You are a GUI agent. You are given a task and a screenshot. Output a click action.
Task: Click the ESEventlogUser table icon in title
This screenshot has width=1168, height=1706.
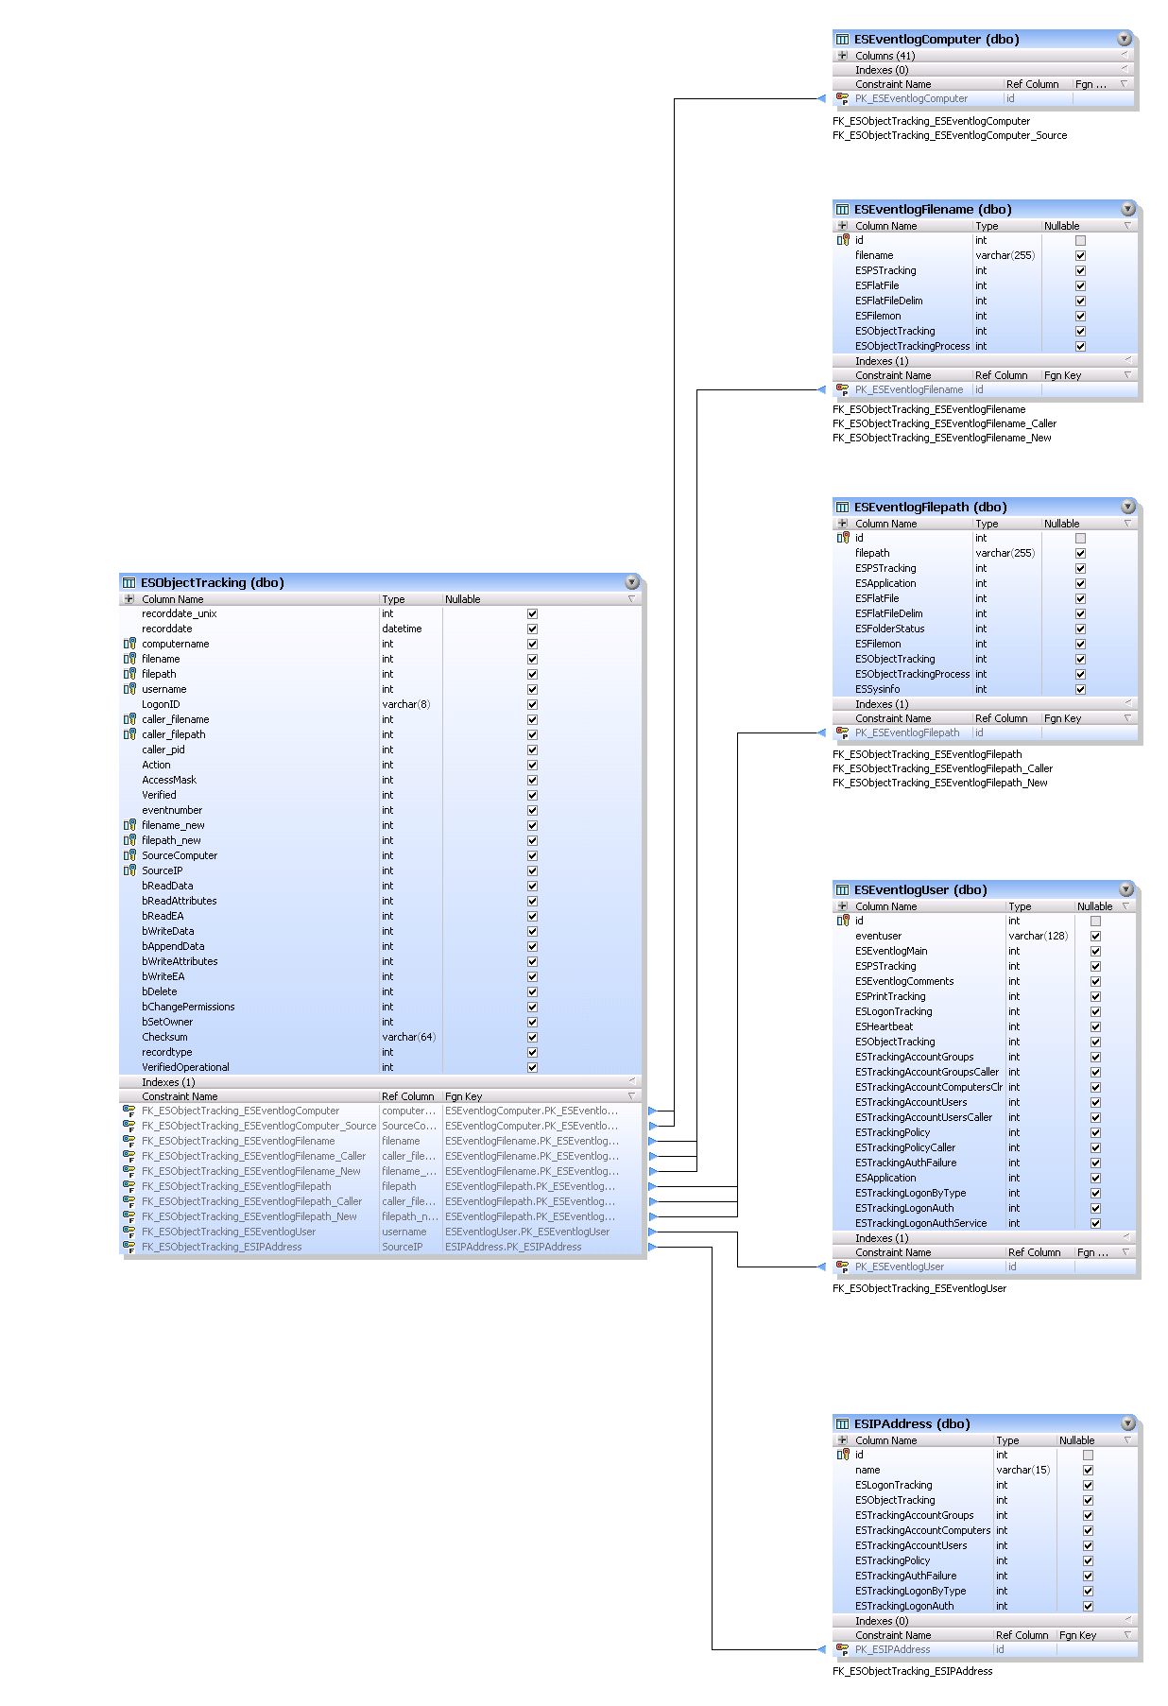click(x=842, y=890)
